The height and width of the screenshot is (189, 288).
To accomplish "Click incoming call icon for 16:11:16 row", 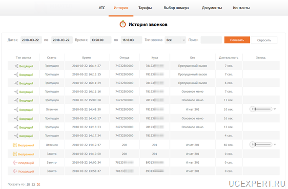I will pos(16,92).
